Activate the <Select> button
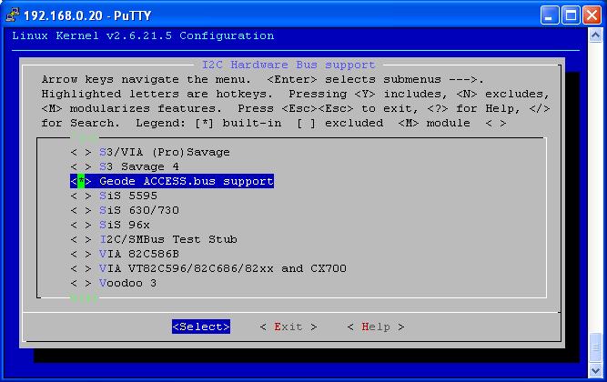Viewport: 607px width, 382px height. pos(201,327)
